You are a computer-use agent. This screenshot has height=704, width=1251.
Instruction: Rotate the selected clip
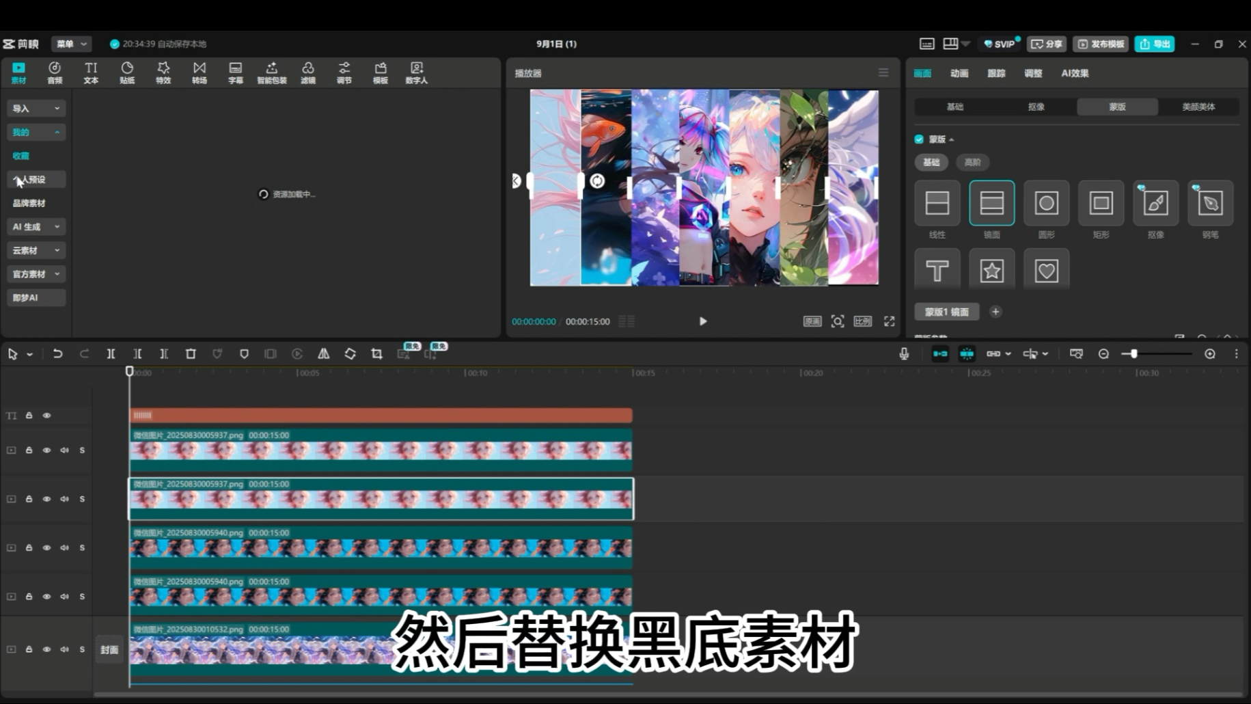[350, 353]
